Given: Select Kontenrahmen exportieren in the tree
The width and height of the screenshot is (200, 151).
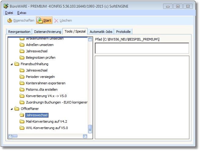Looking at the screenshot, I should (x=45, y=83).
